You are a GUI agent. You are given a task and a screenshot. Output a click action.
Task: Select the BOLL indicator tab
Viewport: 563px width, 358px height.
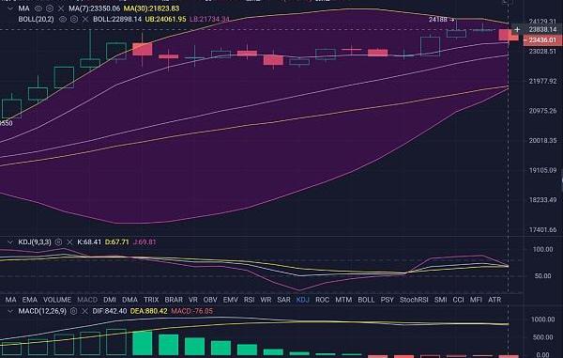pos(366,300)
